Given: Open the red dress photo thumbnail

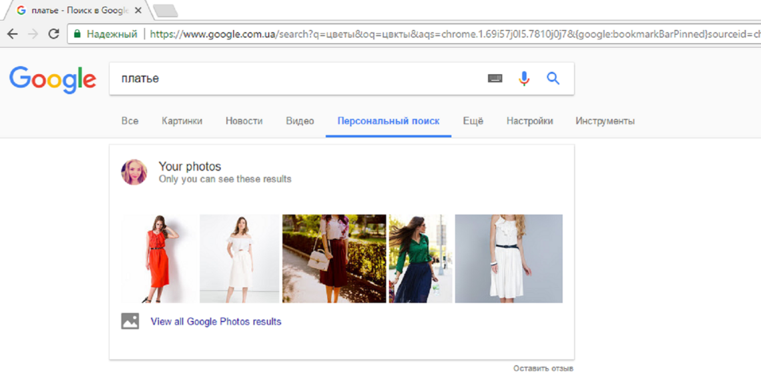Looking at the screenshot, I should tap(159, 259).
